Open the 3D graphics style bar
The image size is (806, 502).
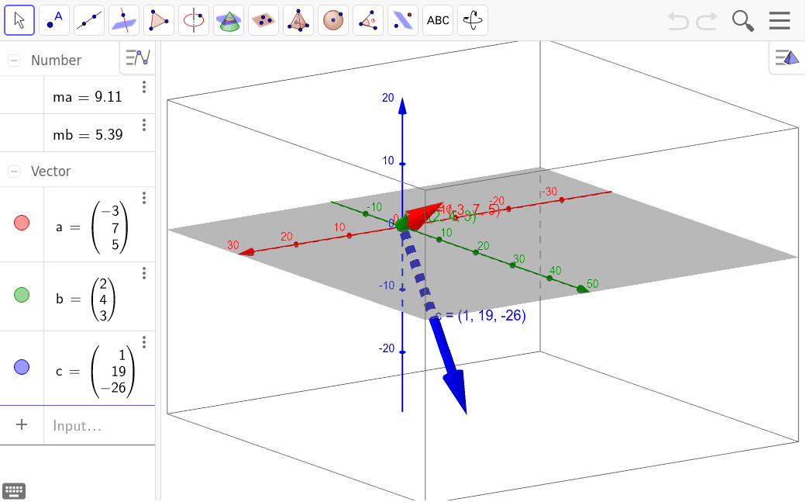pos(787,57)
